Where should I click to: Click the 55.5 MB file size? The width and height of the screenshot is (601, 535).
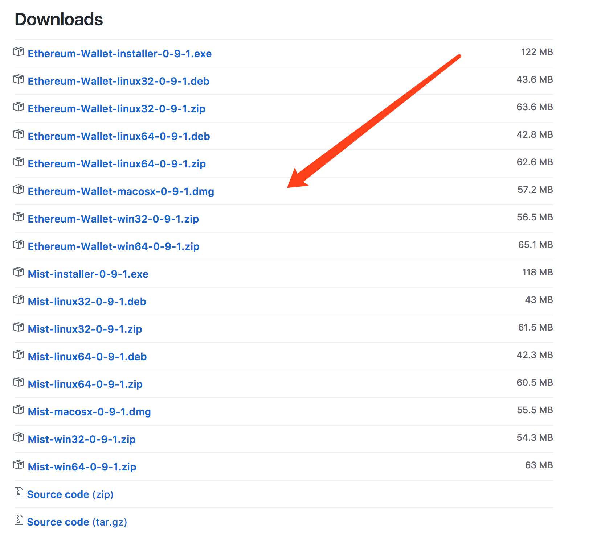click(x=535, y=410)
